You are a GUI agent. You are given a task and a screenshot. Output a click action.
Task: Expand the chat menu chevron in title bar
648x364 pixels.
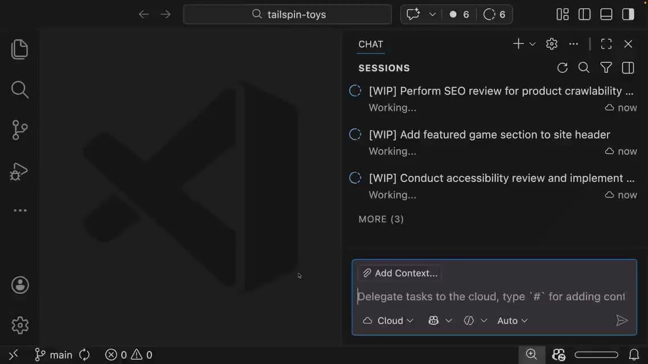(x=432, y=14)
